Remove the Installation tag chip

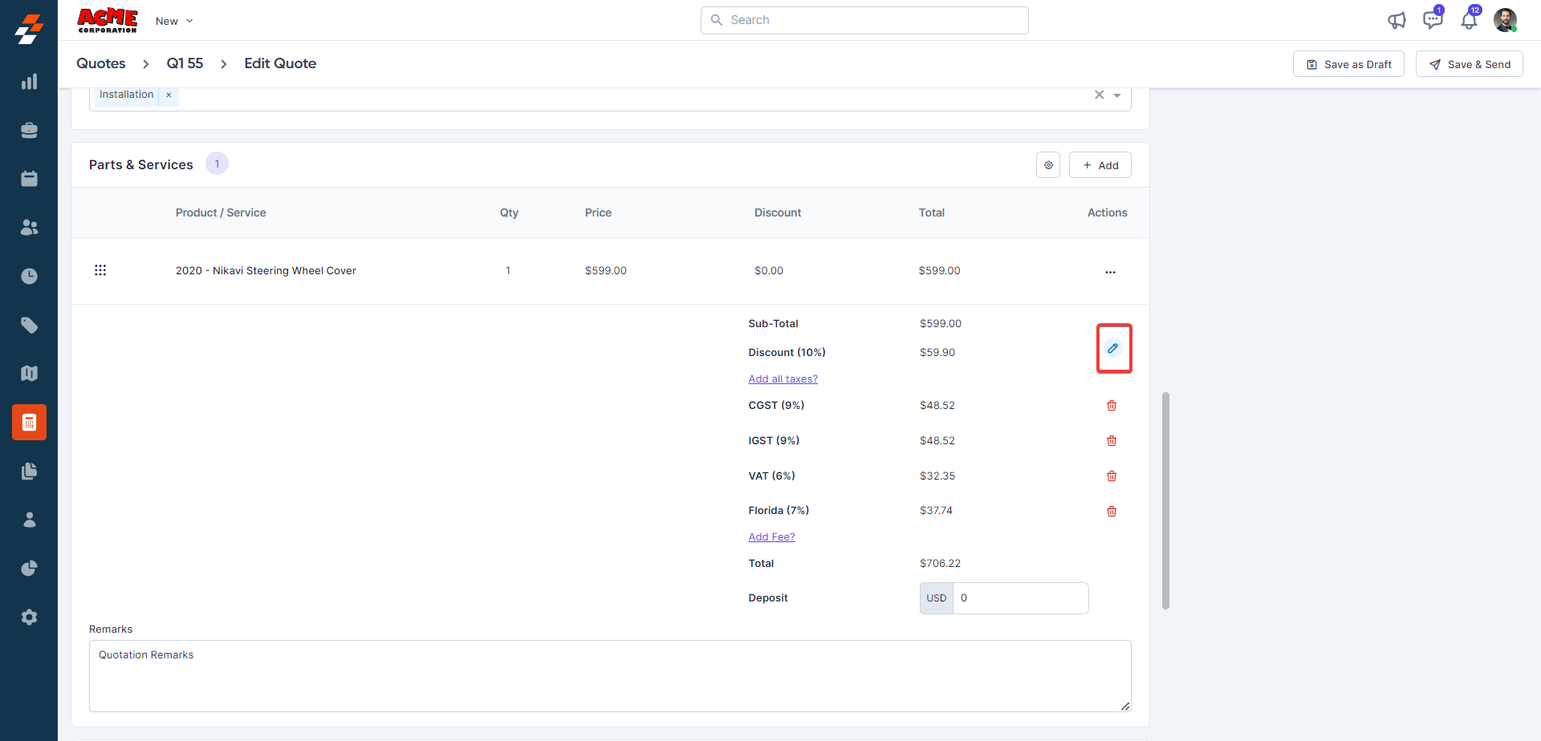(169, 95)
